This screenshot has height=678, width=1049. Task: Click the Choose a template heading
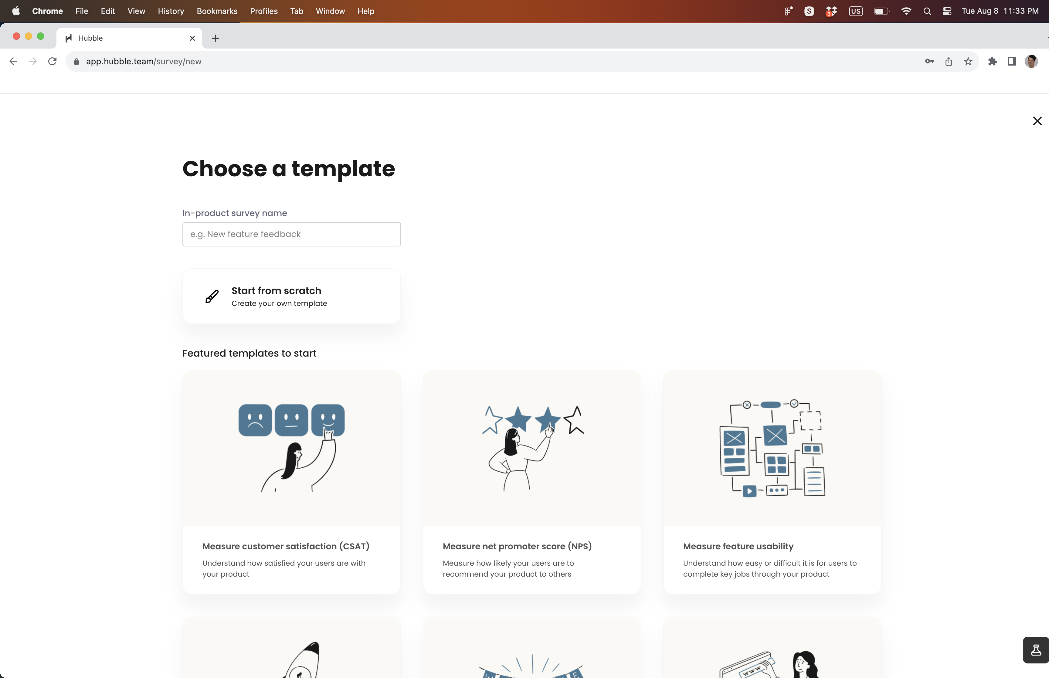tap(289, 169)
